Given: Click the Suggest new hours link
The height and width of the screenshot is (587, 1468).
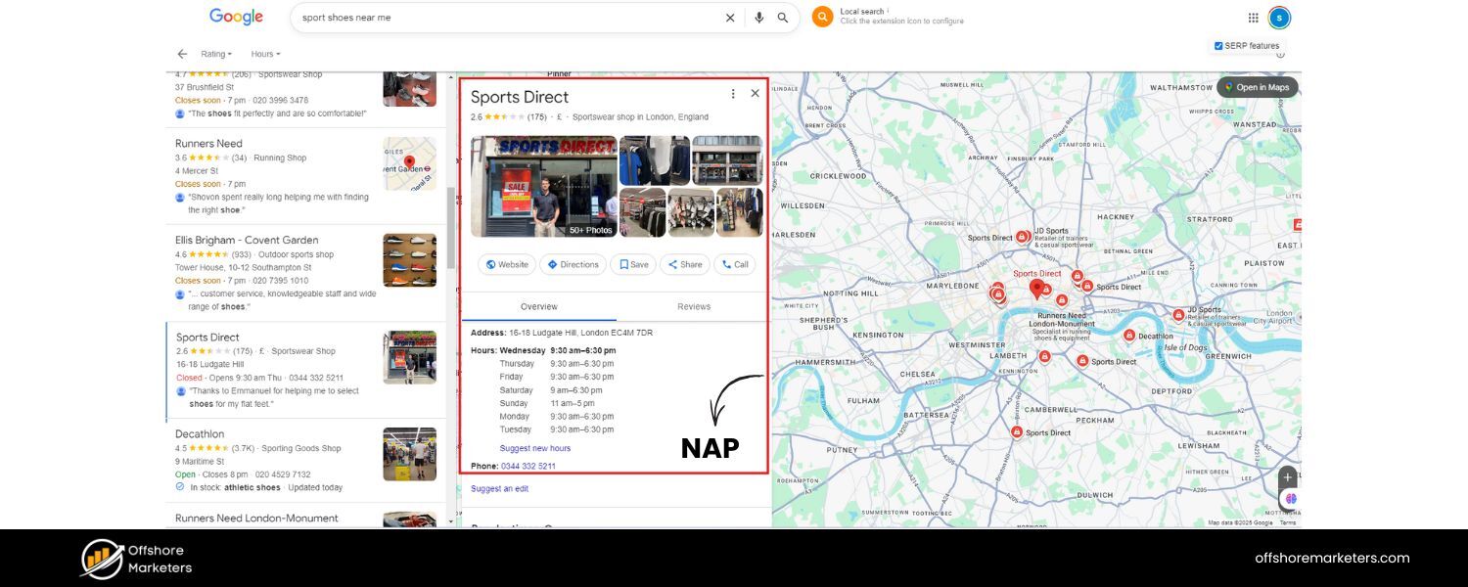Looking at the screenshot, I should coord(534,448).
